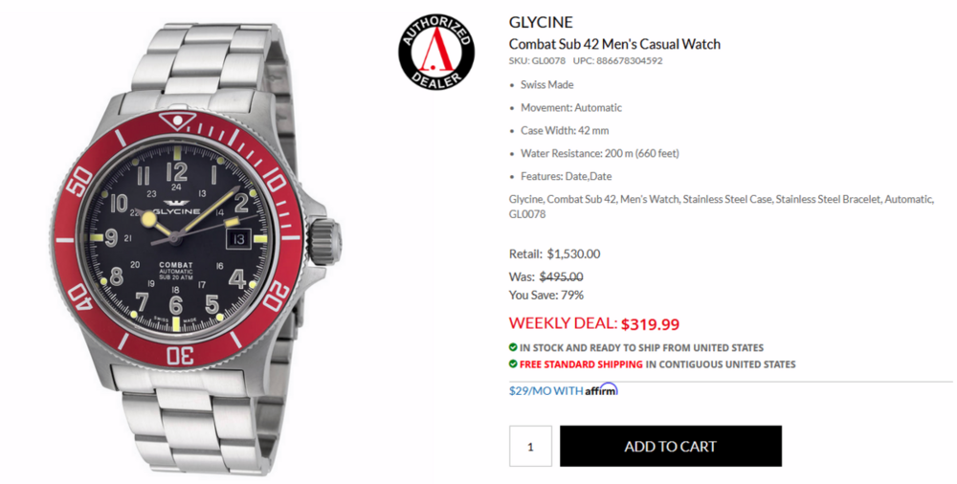This screenshot has height=484, width=957.
Task: Click the crossed-out Was $495.00 price
Action: coord(561,276)
